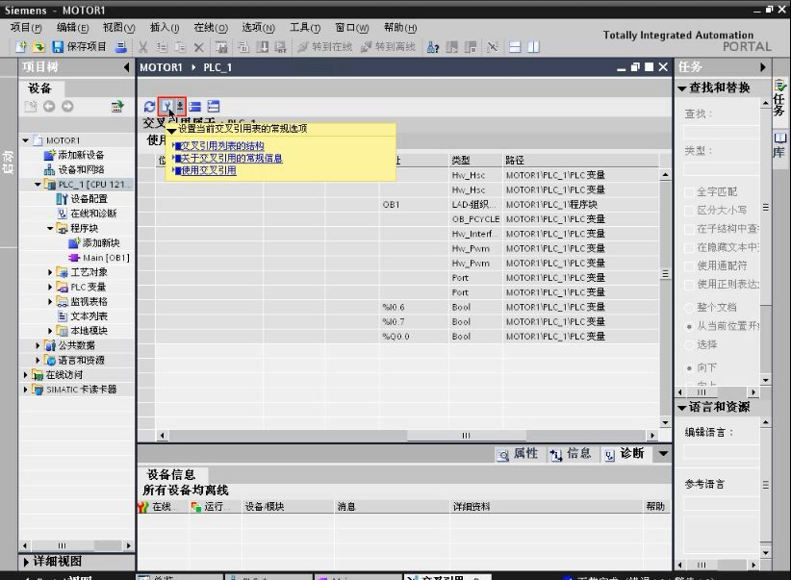Collapse the PLC_1 tree node

pos(38,185)
